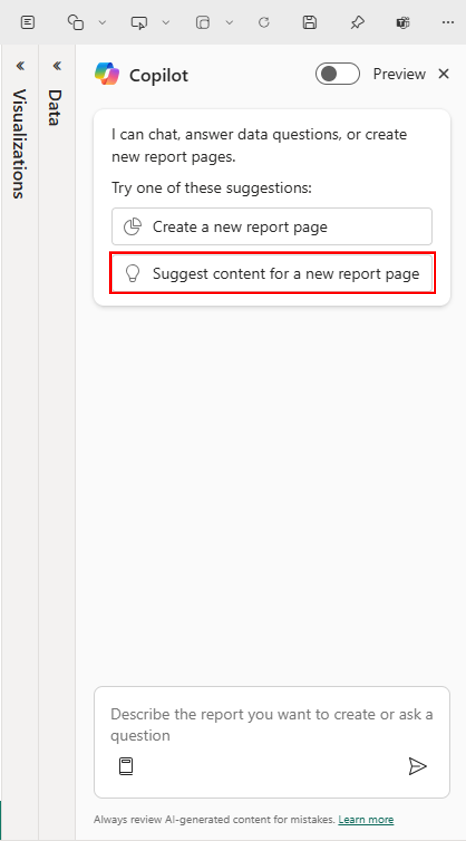Open the Learn more link
The height and width of the screenshot is (841, 466).
pyautogui.click(x=366, y=820)
